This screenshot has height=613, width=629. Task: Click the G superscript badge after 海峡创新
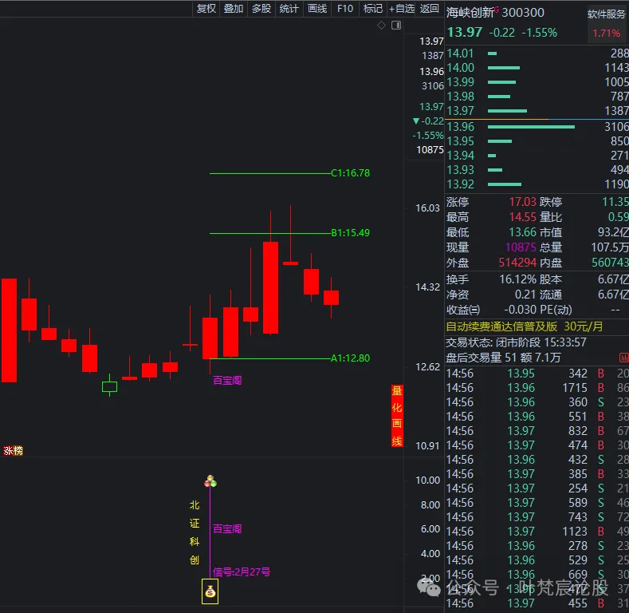[497, 10]
